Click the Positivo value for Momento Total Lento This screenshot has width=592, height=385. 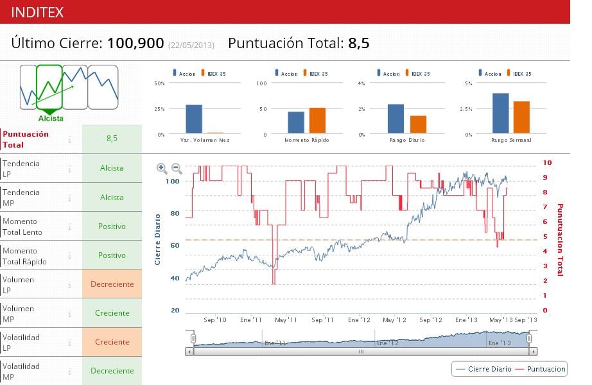[112, 226]
